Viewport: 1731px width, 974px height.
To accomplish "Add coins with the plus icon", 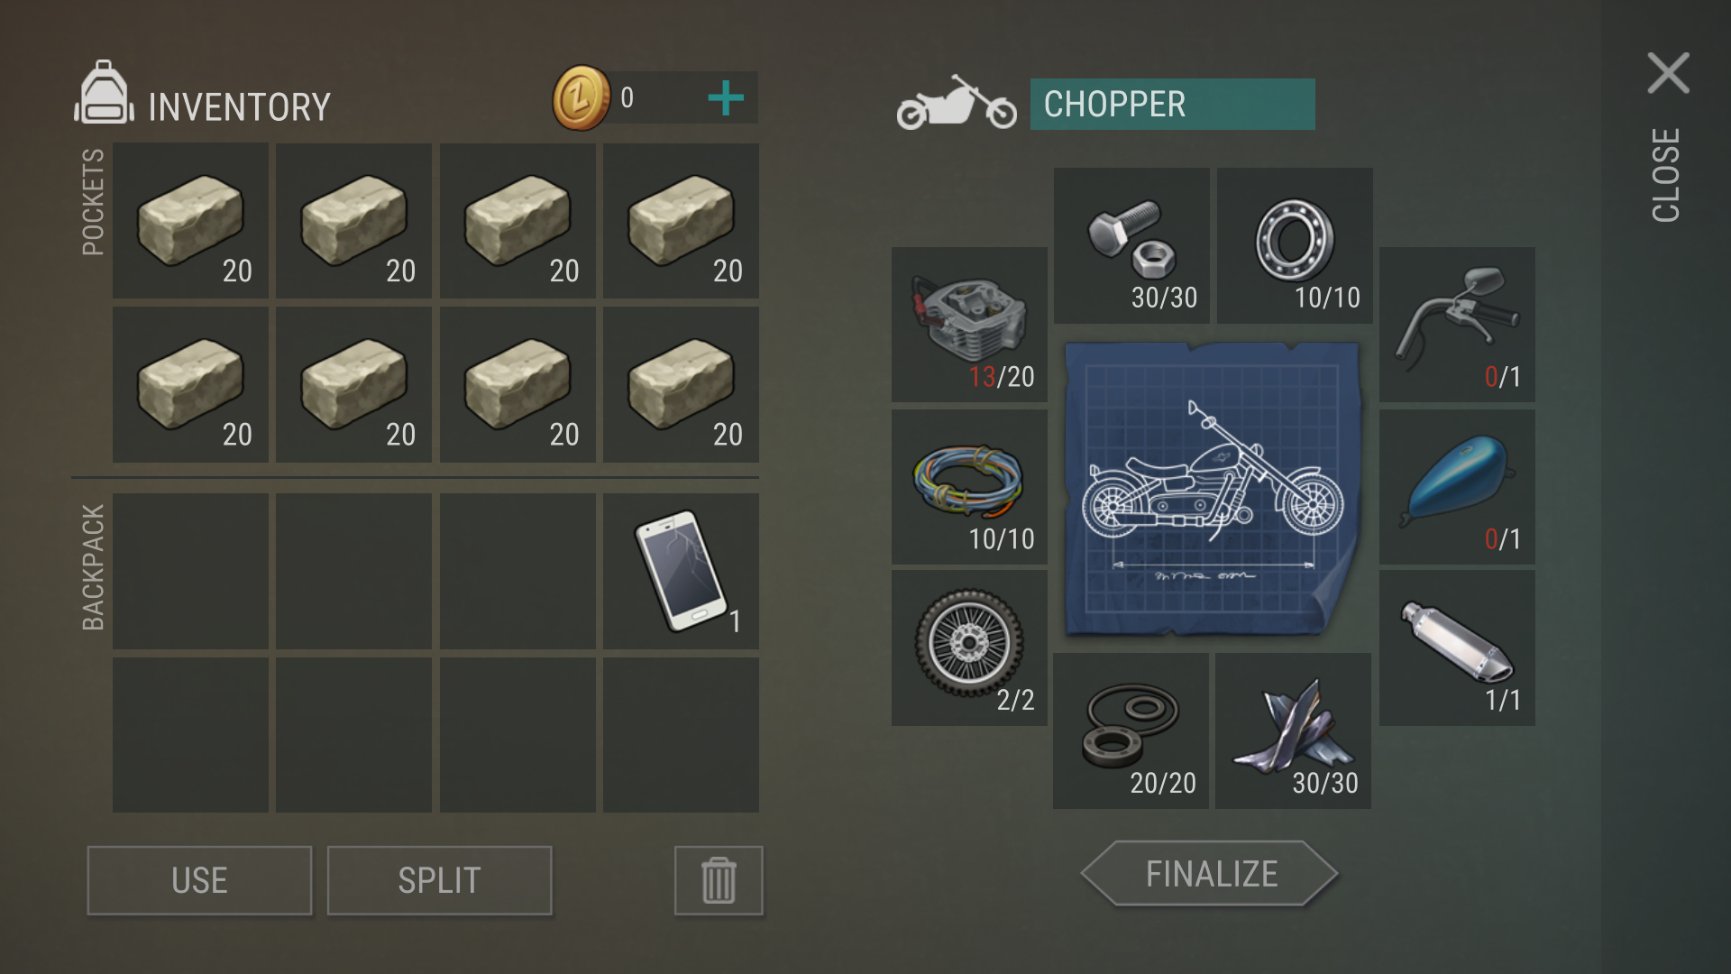I will pyautogui.click(x=726, y=97).
